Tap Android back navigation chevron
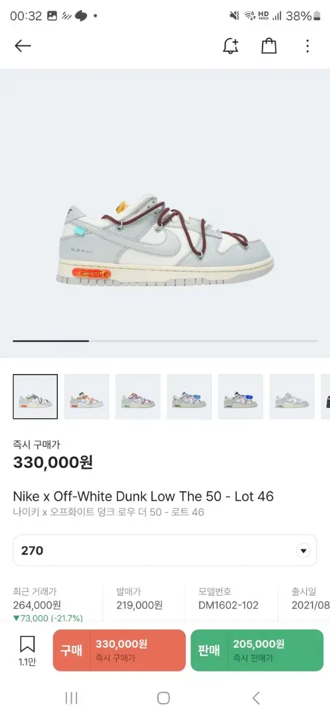This screenshot has height=717, width=330. 256,698
